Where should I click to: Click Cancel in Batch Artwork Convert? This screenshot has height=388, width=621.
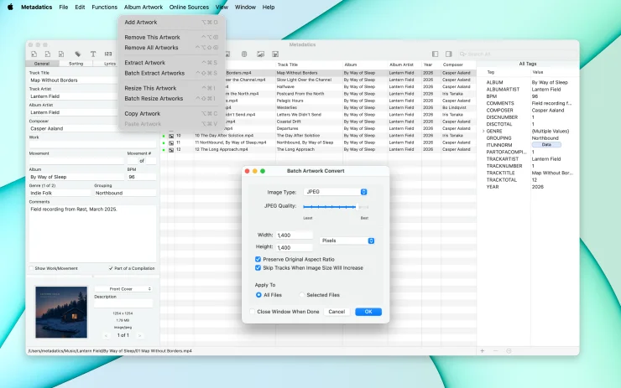(337, 312)
